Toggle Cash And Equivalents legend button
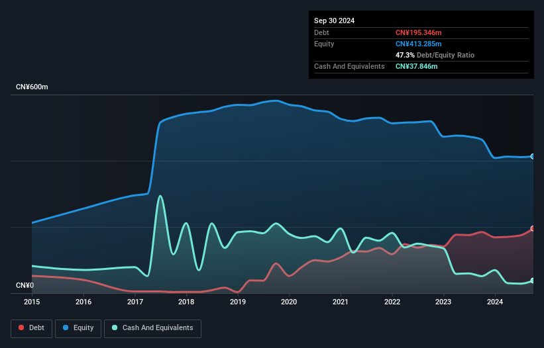The image size is (544, 348). (x=152, y=328)
